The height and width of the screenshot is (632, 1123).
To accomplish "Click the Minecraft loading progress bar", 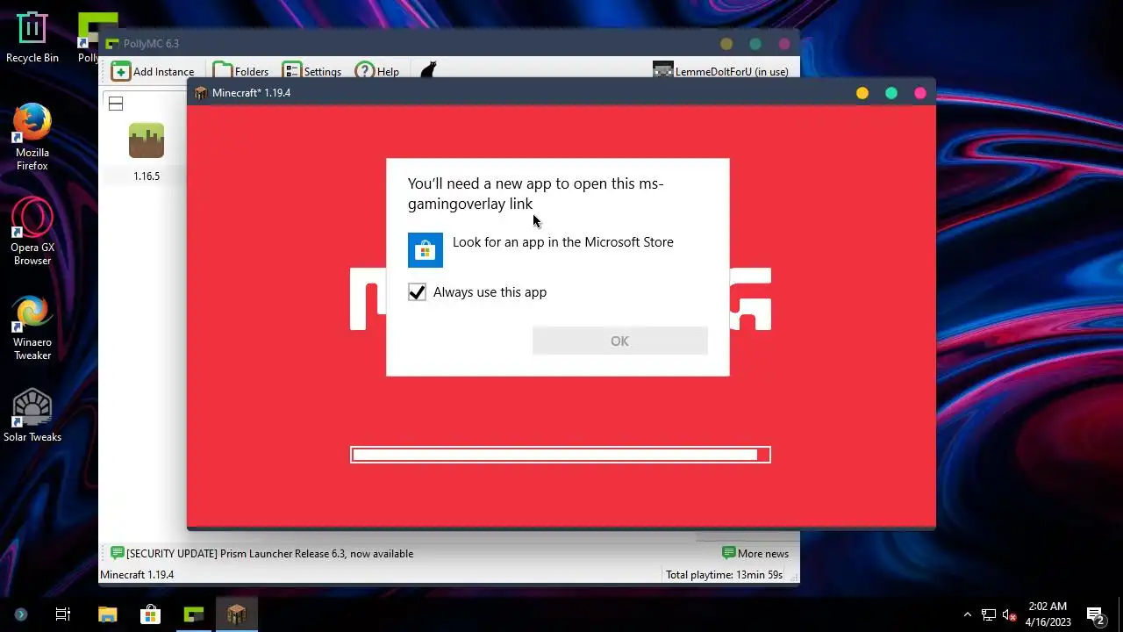I will coord(561,455).
